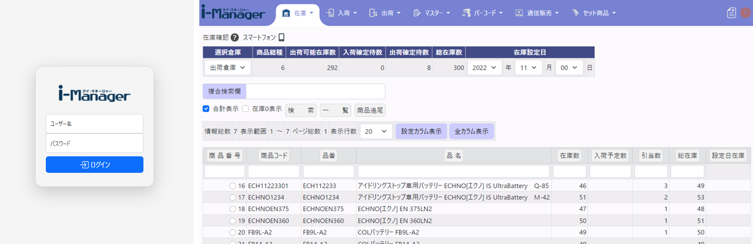Click the i-Manager logo in the navigation bar
The image size is (753, 244).
point(233,12)
